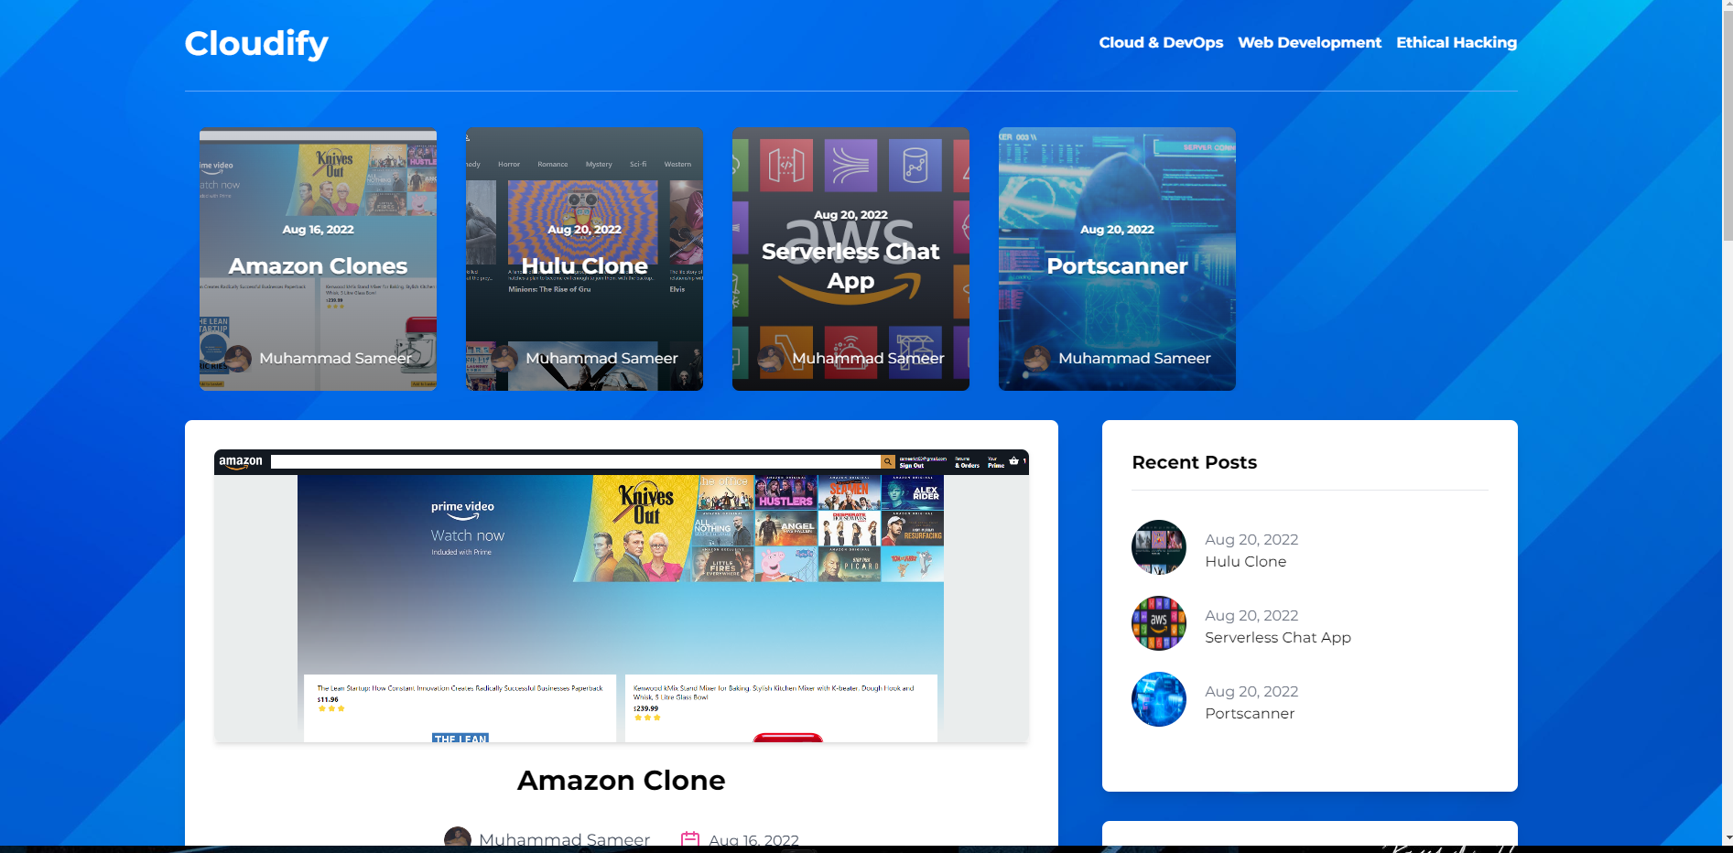Click the page scrollbar down arrow
Viewport: 1733px width, 853px height.
[x=1727, y=837]
